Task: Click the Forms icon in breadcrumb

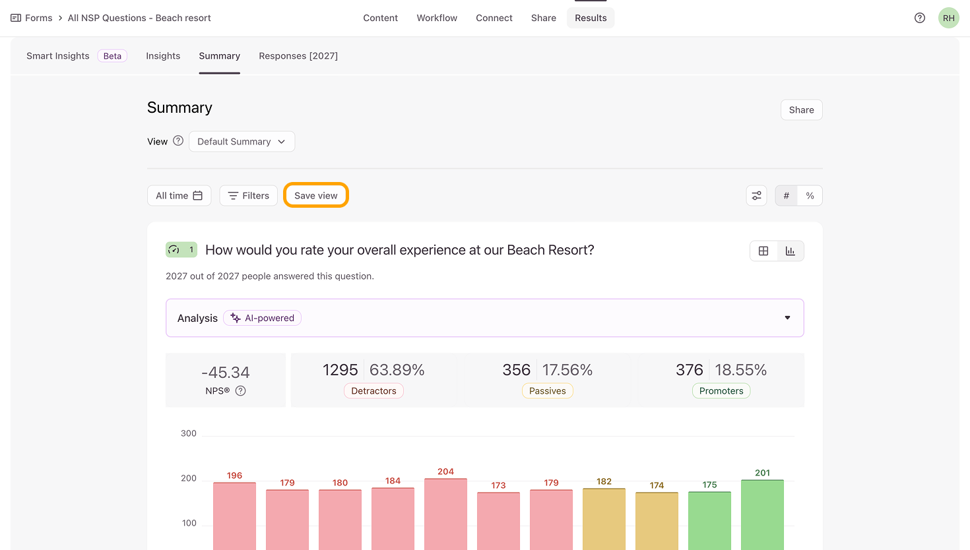Action: [x=16, y=18]
